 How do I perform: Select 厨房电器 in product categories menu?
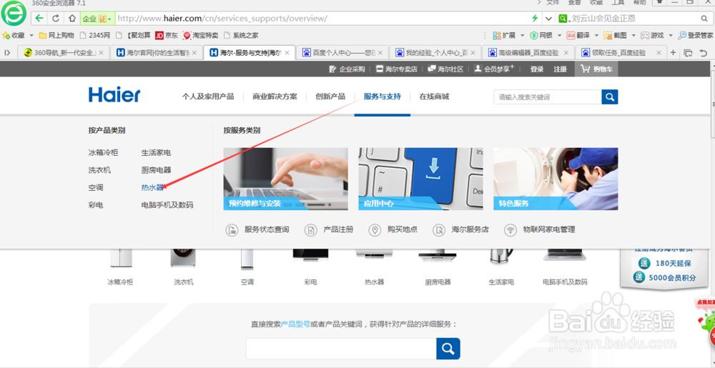(157, 170)
